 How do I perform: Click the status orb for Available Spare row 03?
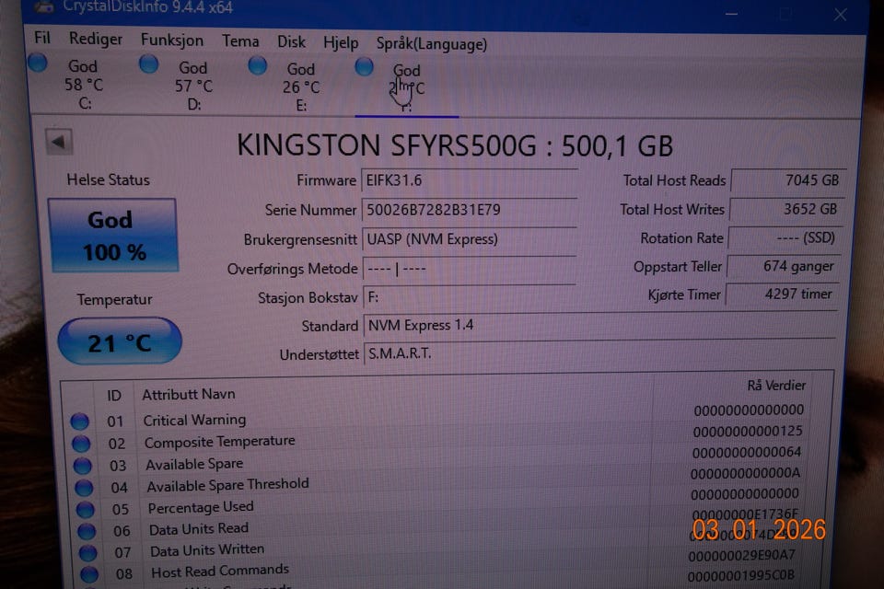tap(82, 466)
